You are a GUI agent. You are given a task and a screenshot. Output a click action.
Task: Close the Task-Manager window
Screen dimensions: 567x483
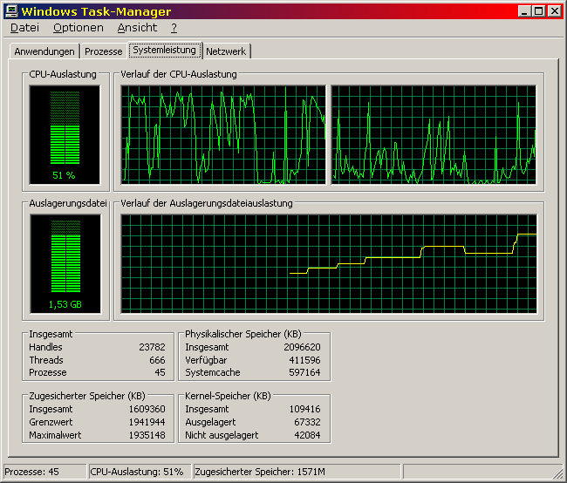pyautogui.click(x=554, y=11)
